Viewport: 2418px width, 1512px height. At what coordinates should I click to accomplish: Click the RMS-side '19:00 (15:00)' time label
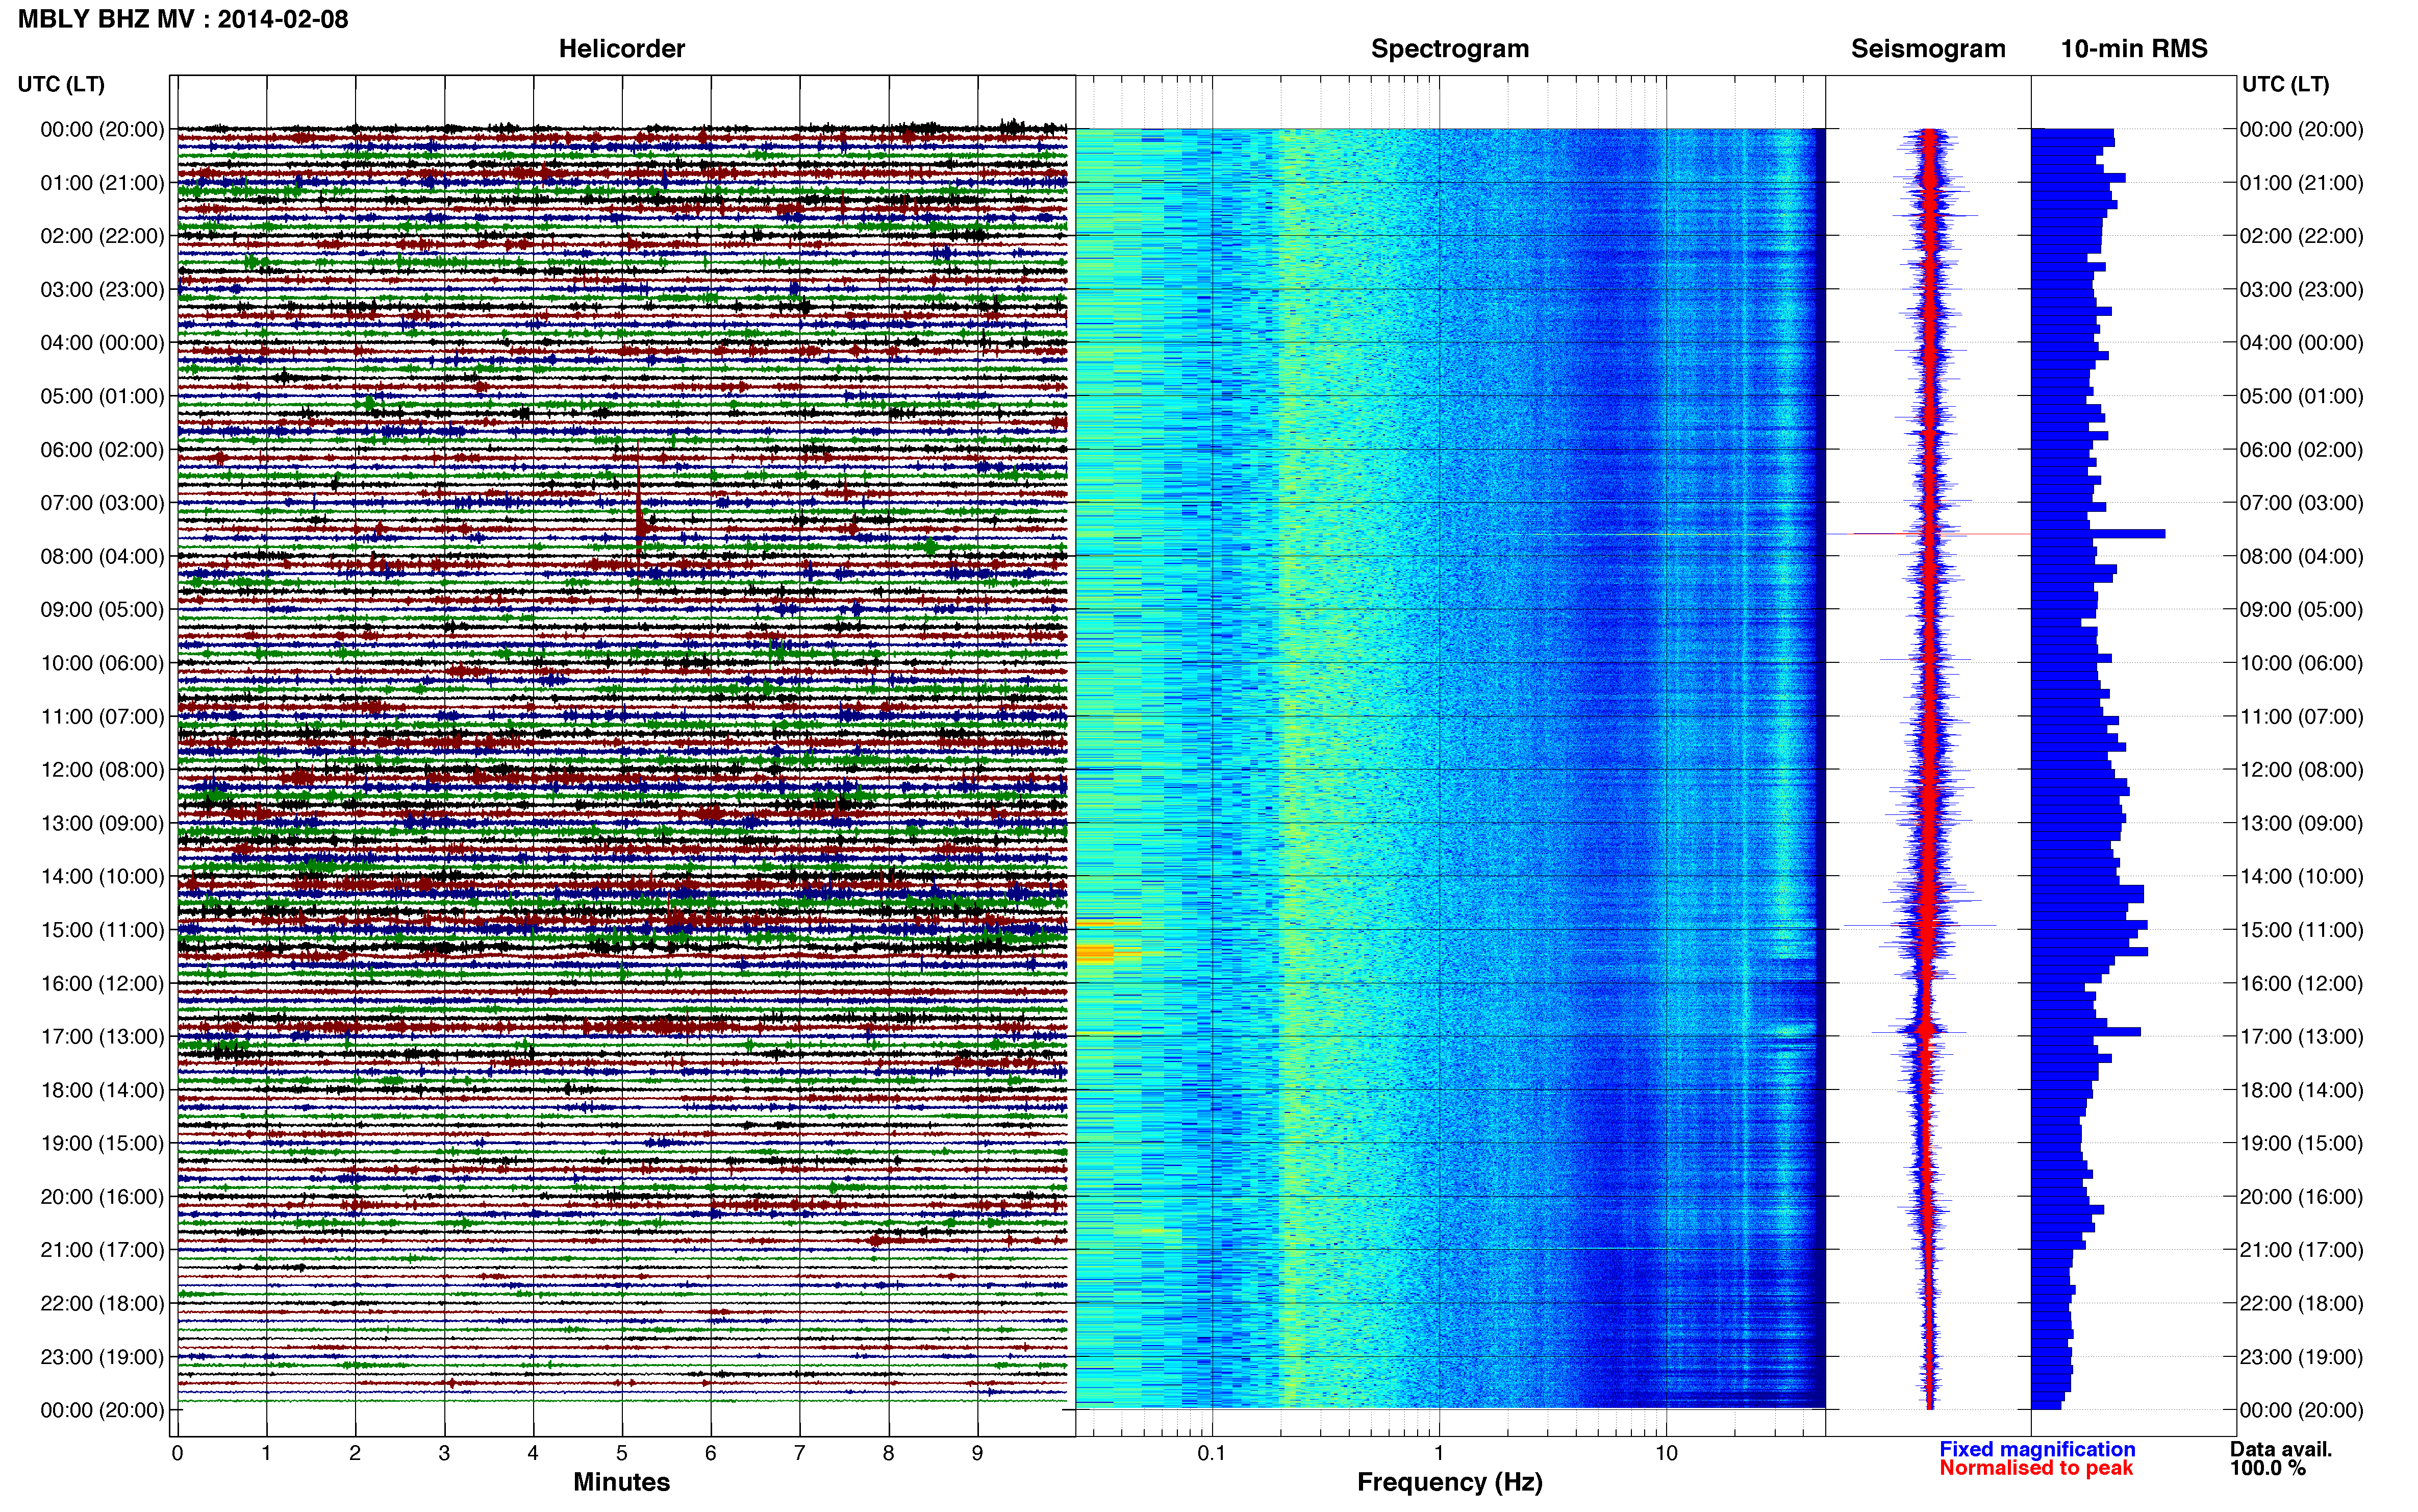2302,1144
